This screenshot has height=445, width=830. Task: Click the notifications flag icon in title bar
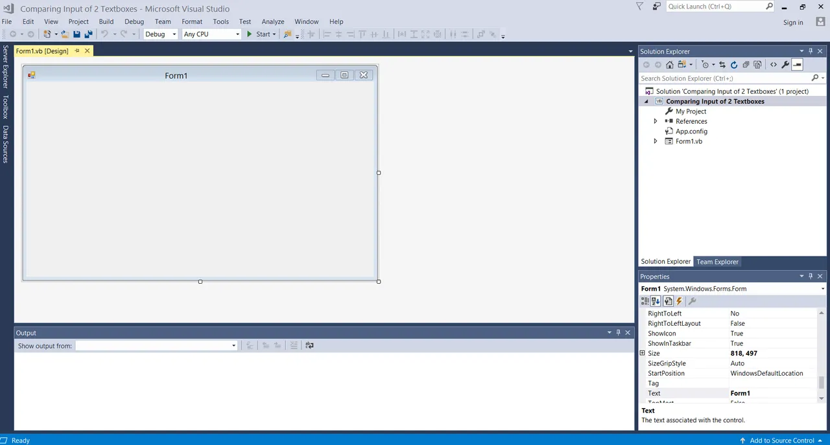point(639,6)
